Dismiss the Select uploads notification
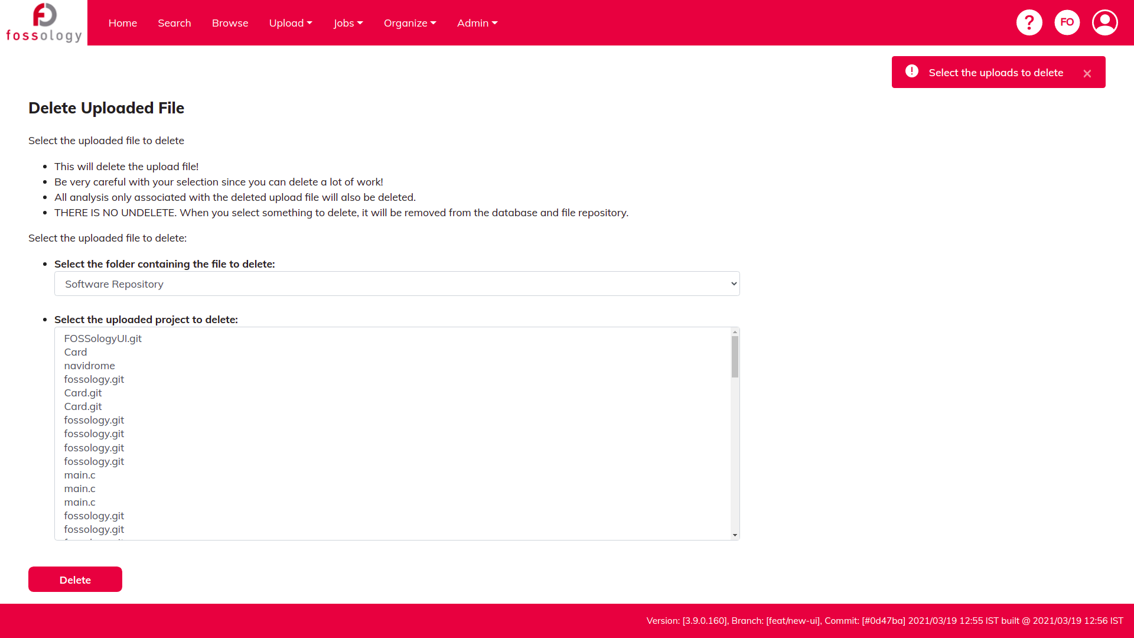The image size is (1134, 638). [1087, 73]
